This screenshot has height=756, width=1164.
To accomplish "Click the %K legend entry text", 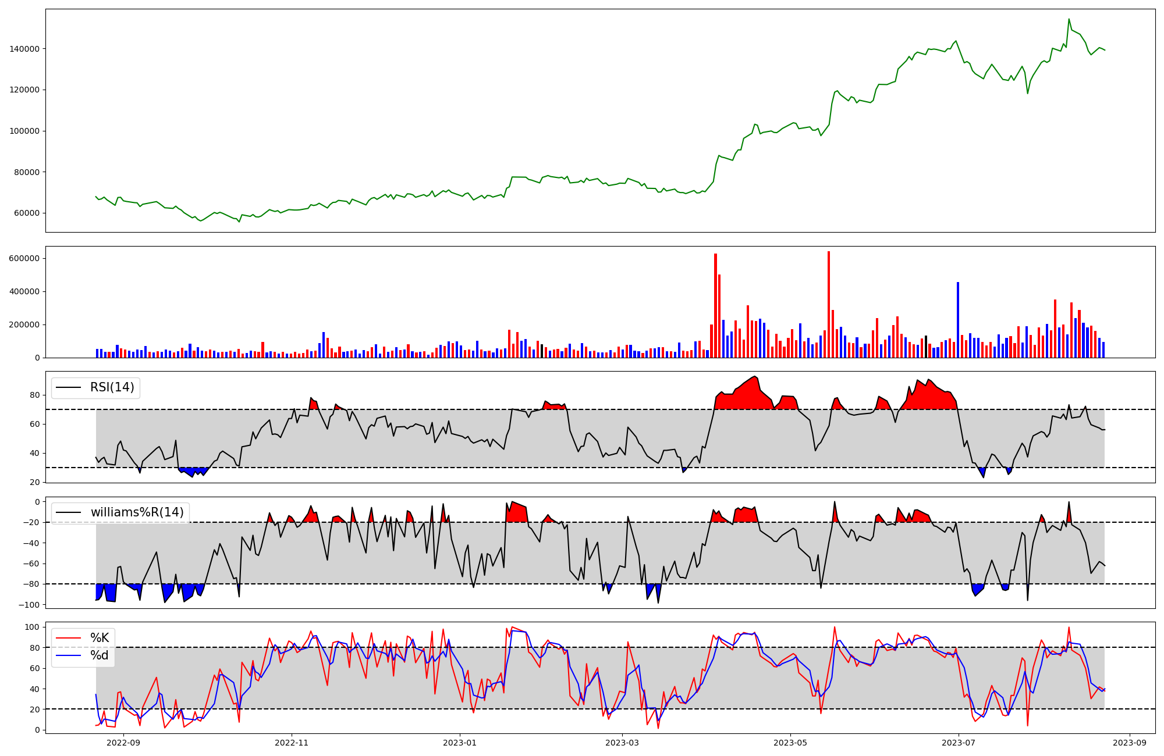I will pos(100,638).
